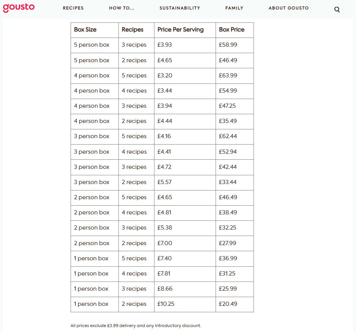Open the HOW TO... menu
The height and width of the screenshot is (332, 356).
[121, 8]
